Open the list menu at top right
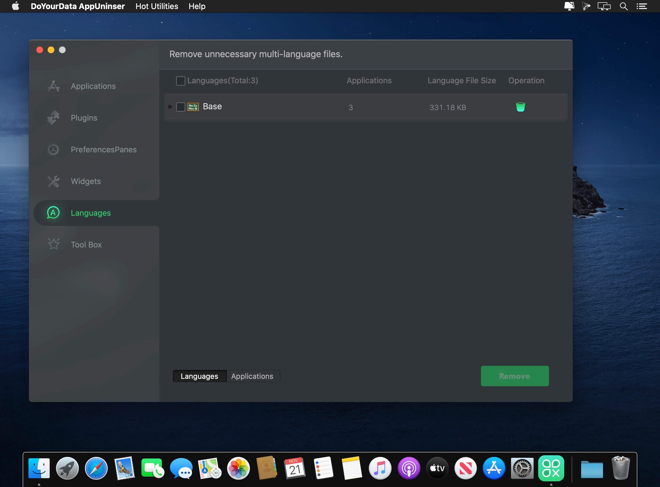The height and width of the screenshot is (487, 660). click(x=641, y=6)
